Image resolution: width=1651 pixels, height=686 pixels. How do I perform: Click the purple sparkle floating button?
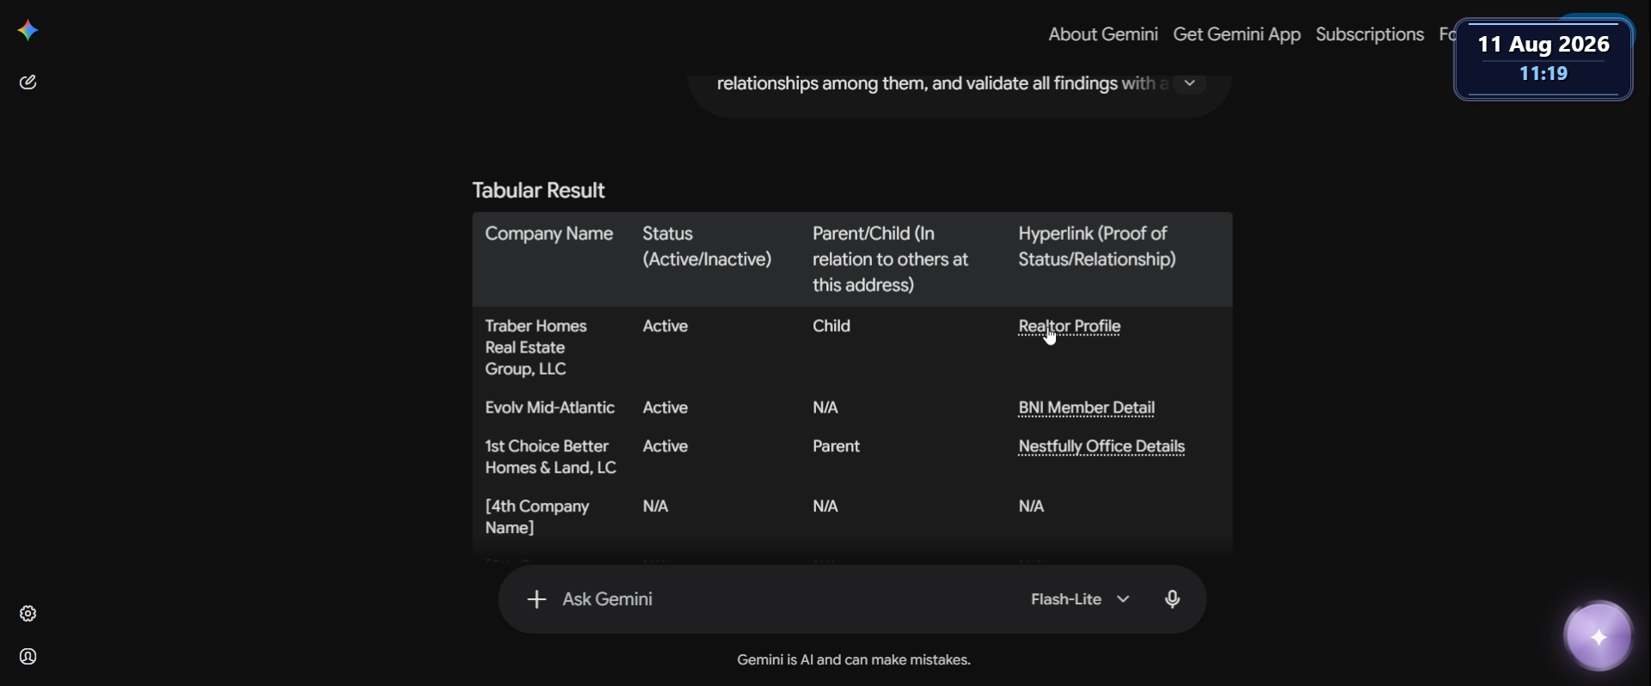1599,637
